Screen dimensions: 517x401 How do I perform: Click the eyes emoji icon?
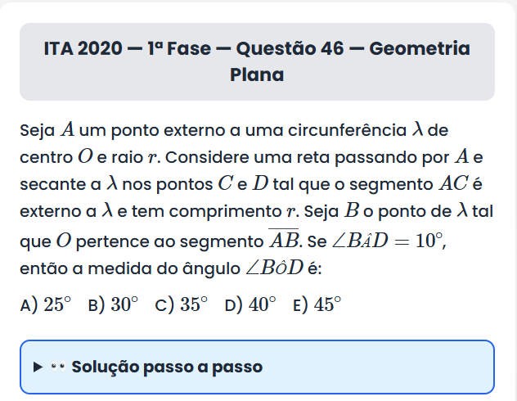tap(57, 367)
